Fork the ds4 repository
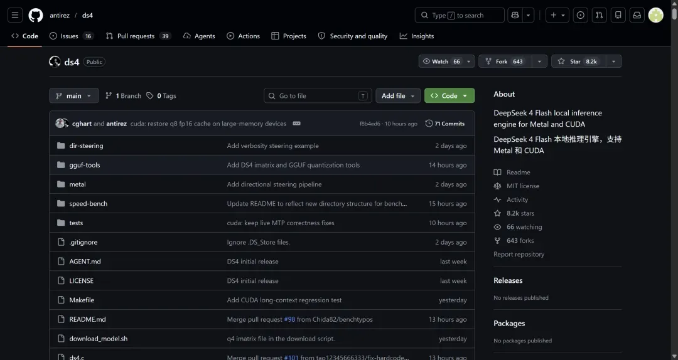 505,61
